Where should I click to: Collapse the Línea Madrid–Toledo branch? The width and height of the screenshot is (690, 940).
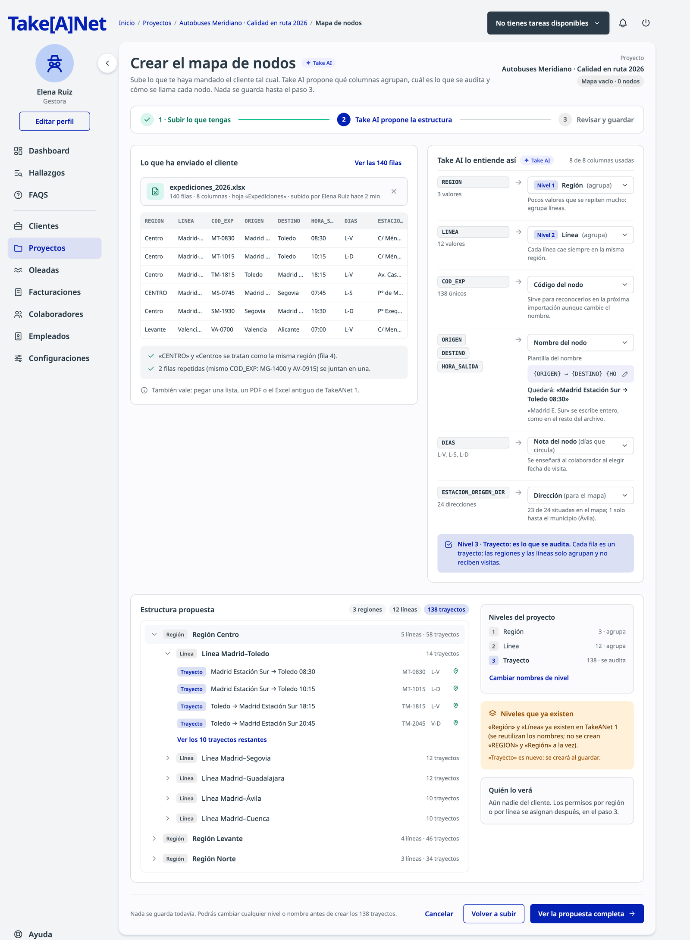coord(168,654)
